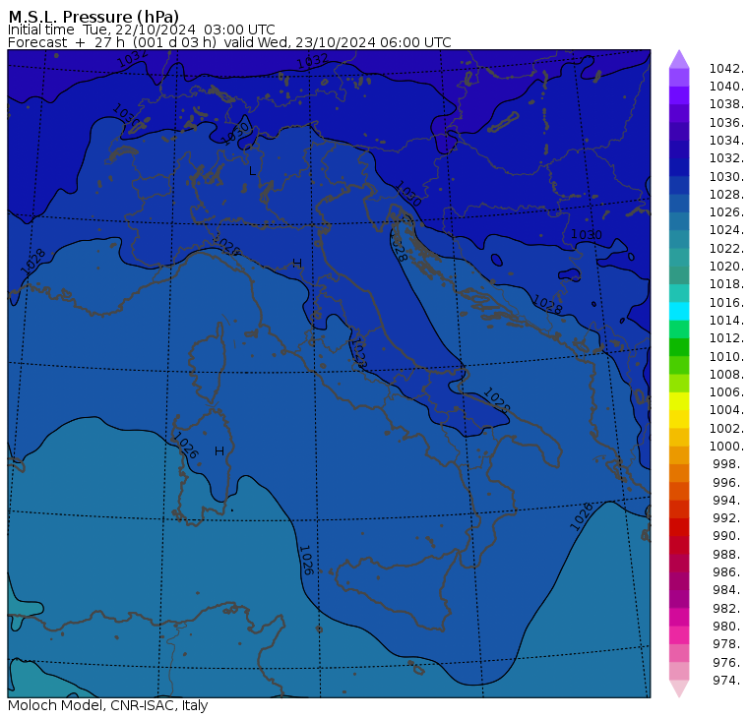
Task: Click the '1016.' legend label
Action: pos(726,302)
